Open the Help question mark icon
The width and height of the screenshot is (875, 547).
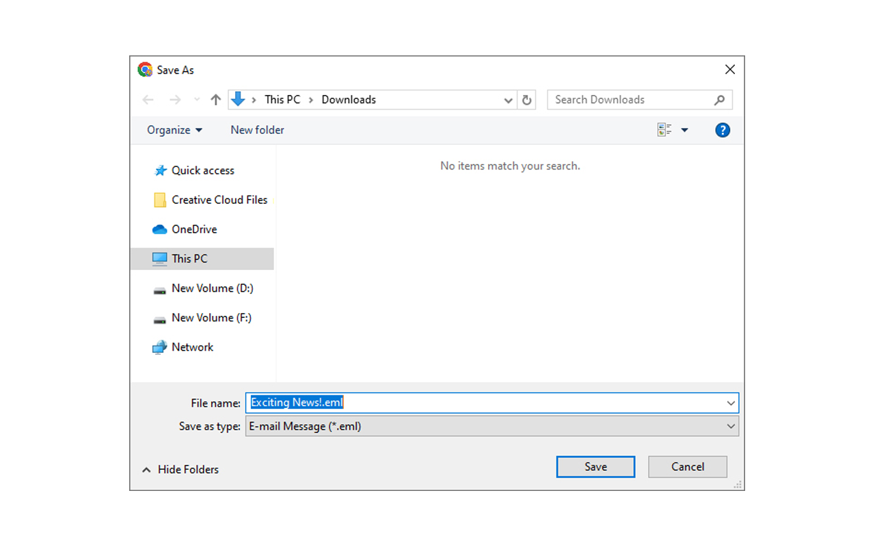[x=723, y=129]
